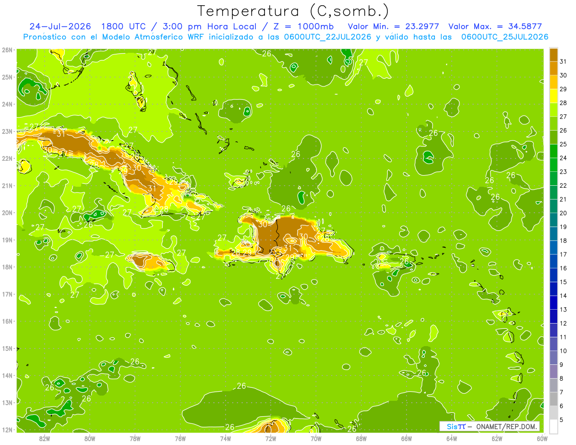Click the 'Temperatura (C,somb.)' chart title

tap(293, 11)
